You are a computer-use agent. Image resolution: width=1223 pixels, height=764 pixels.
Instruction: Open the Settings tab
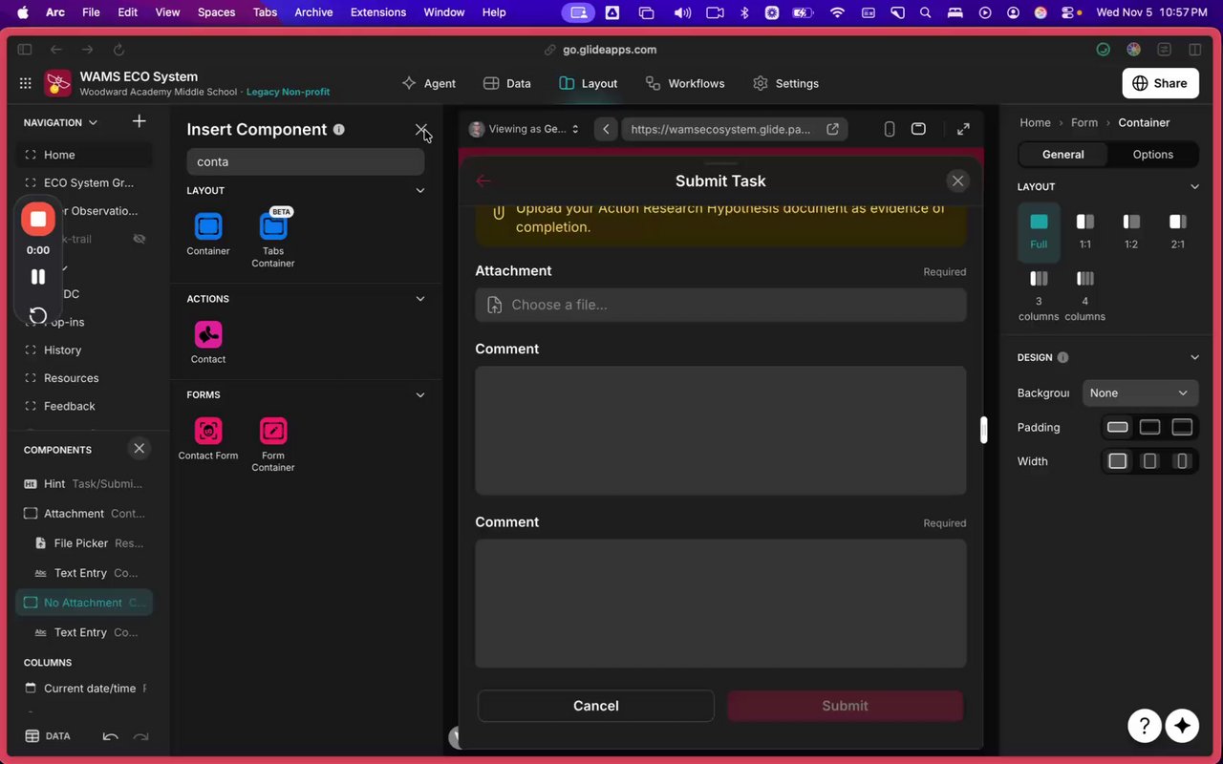point(786,83)
